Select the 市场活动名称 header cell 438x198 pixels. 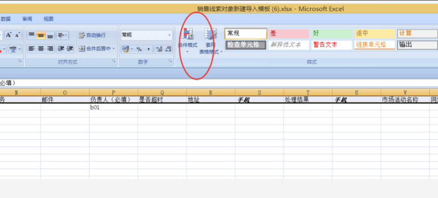[405, 100]
